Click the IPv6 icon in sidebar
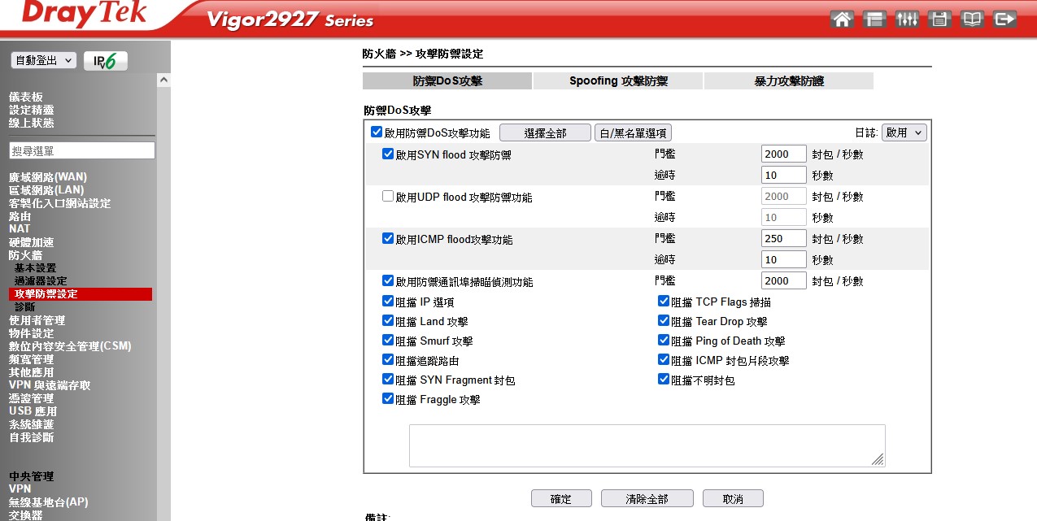The height and width of the screenshot is (521, 1037). point(106,61)
